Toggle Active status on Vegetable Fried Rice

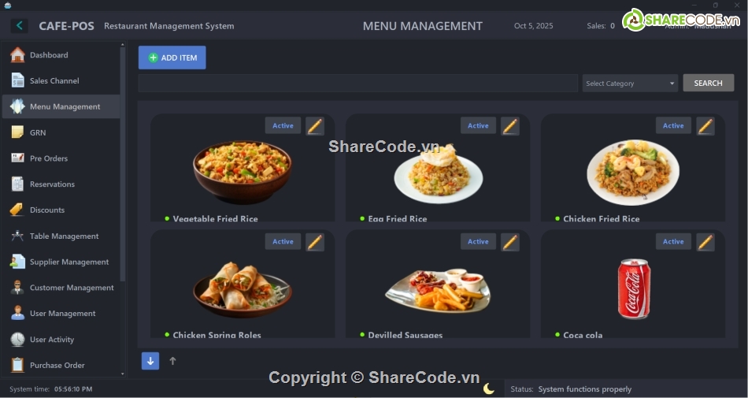coord(283,126)
